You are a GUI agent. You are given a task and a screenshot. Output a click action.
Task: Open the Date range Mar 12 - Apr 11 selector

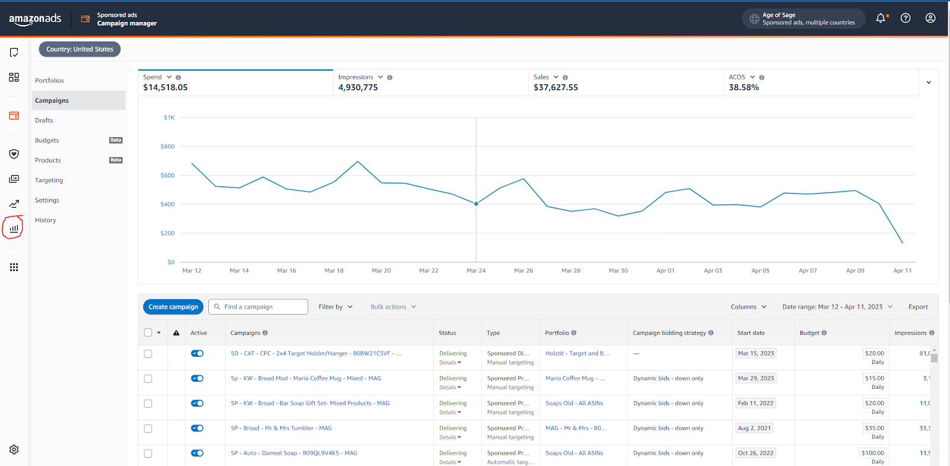click(837, 307)
